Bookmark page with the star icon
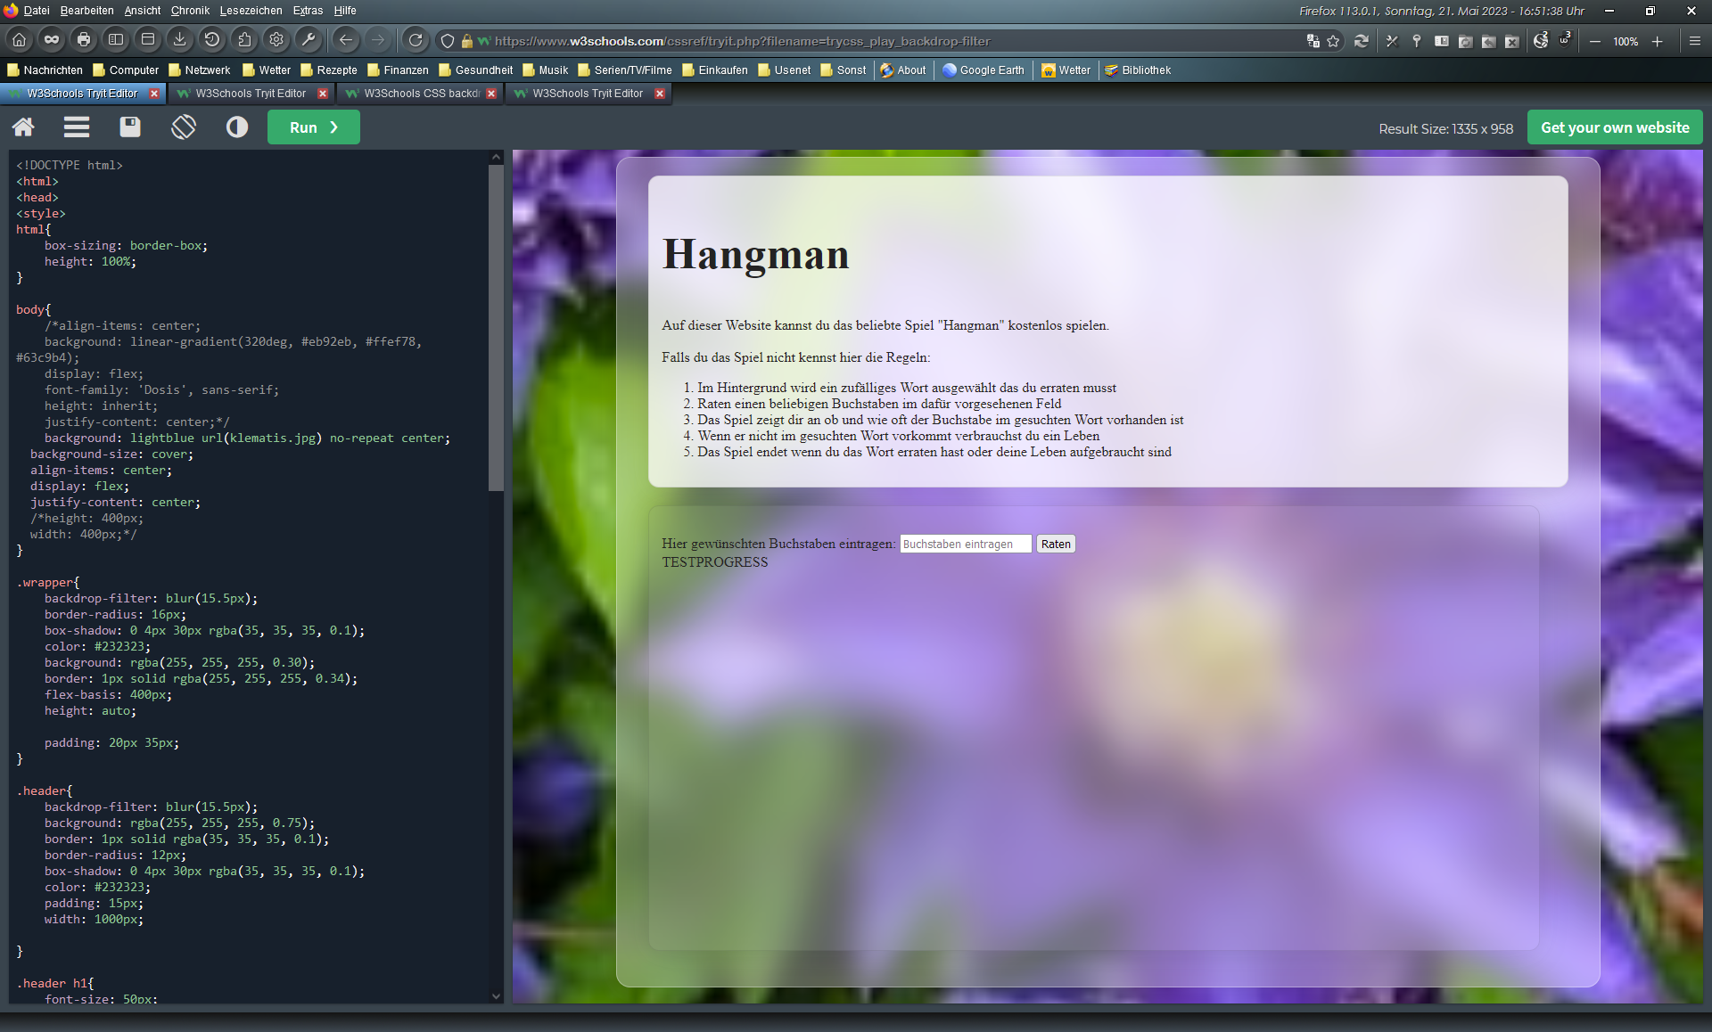 pyautogui.click(x=1333, y=41)
